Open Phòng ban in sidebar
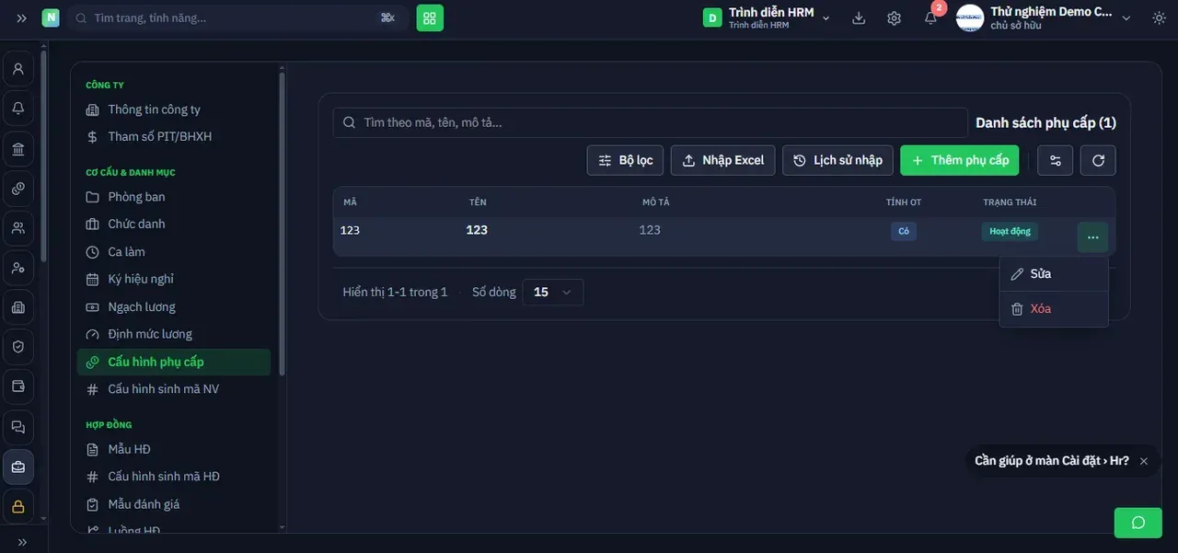The image size is (1178, 553). pyautogui.click(x=174, y=197)
